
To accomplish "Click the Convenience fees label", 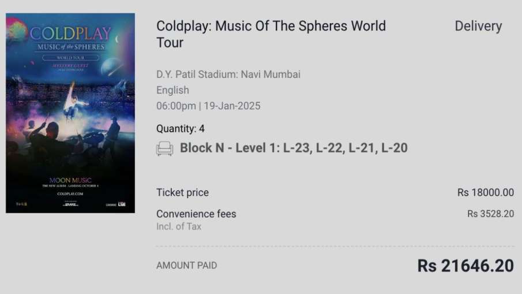I will (x=196, y=214).
